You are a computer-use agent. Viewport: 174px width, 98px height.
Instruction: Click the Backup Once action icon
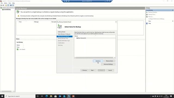147,14
